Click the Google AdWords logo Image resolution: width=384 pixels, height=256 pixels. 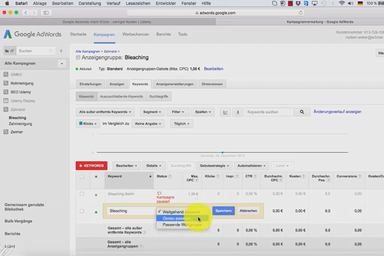click(x=32, y=34)
